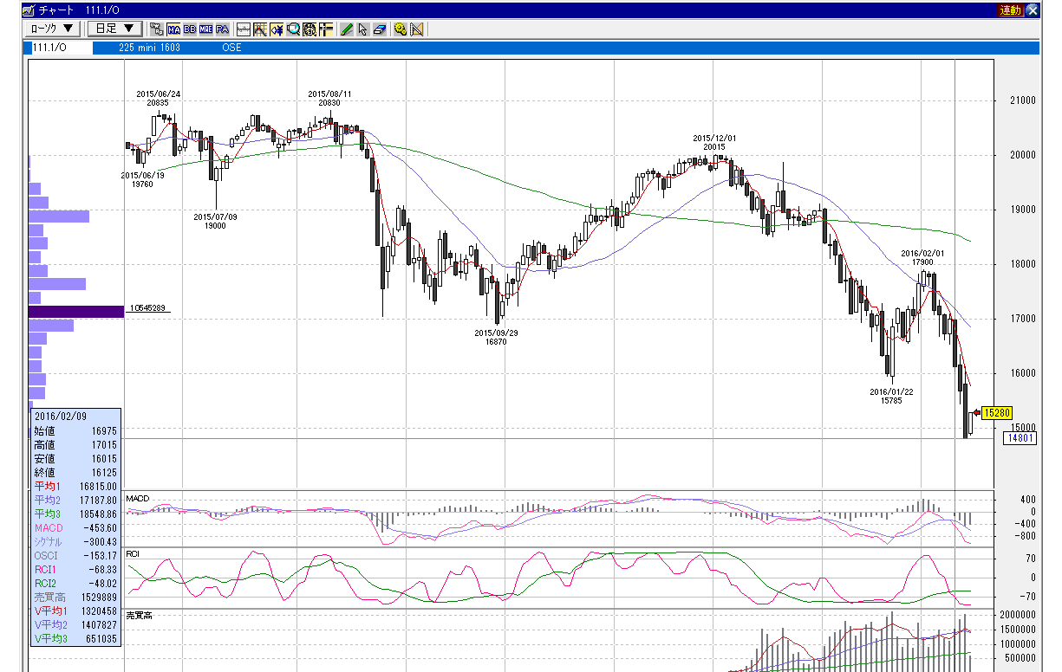This screenshot has height=672, width=1062.
Task: Click the dark purple volume profile bar
Action: pos(76,312)
